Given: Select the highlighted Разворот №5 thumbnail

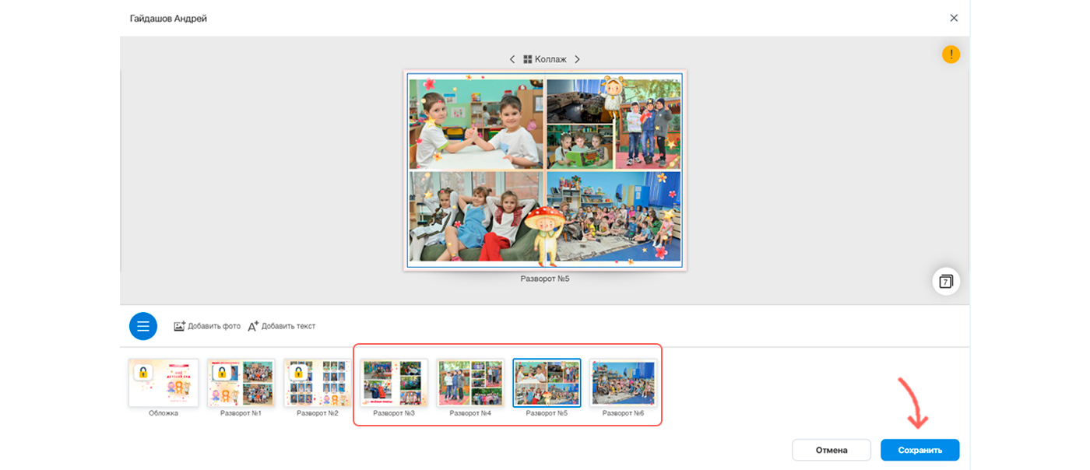Looking at the screenshot, I should coord(547,383).
